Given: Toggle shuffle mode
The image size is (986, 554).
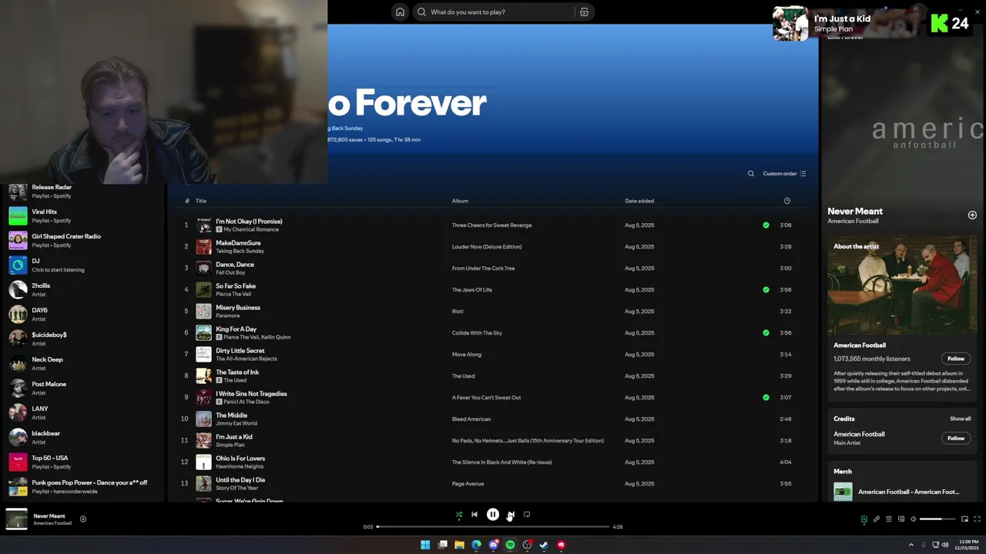Looking at the screenshot, I should [x=459, y=515].
